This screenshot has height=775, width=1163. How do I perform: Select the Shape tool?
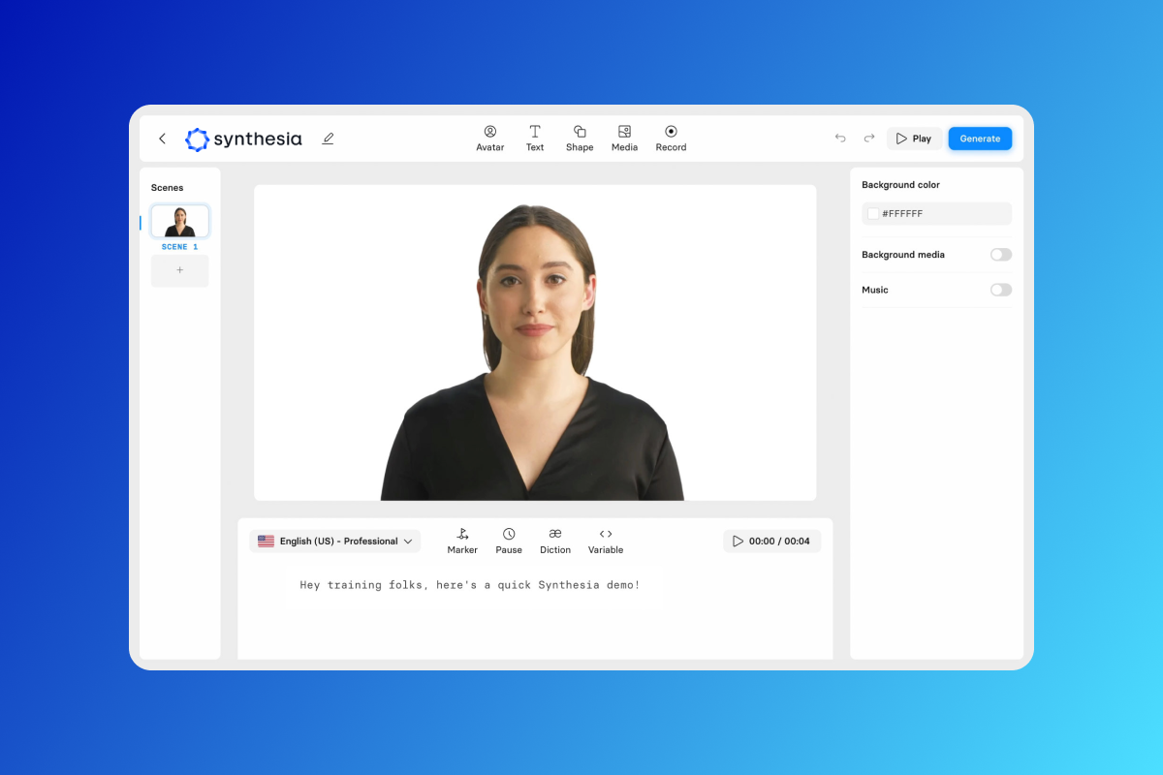580,138
